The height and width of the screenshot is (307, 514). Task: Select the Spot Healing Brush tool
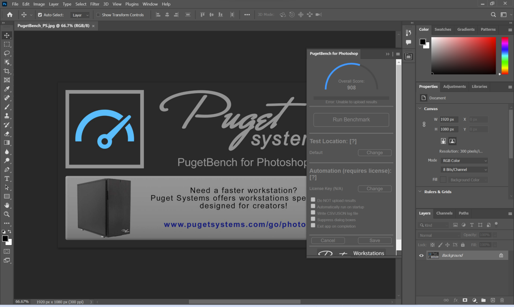pos(7,98)
